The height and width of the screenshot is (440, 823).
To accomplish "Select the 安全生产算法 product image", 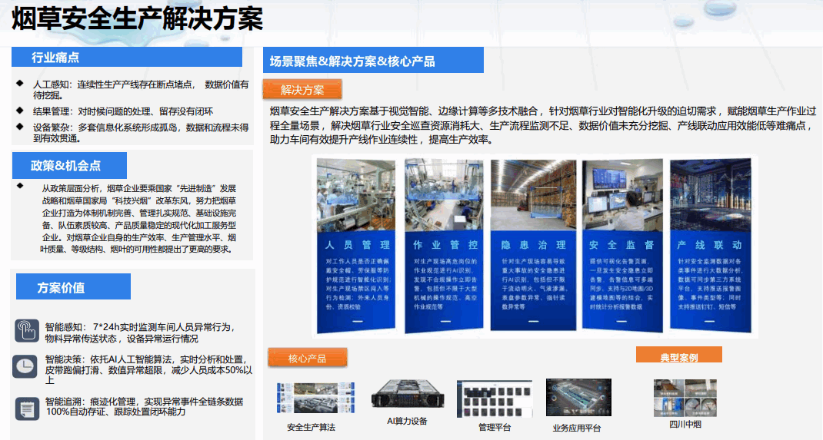I will click(315, 397).
